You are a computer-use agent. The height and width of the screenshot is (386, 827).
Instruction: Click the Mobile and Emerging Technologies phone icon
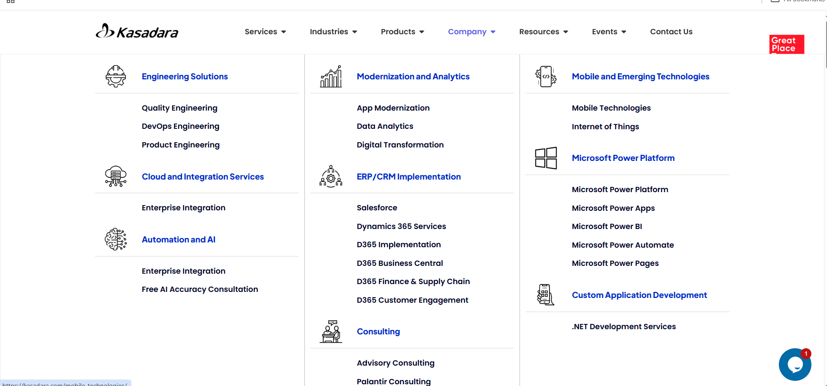point(546,76)
